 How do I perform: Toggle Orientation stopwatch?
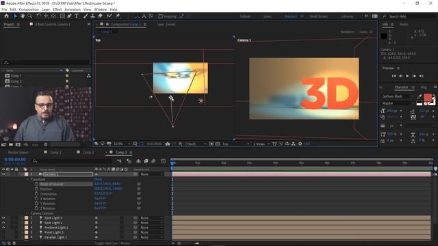click(x=36, y=193)
